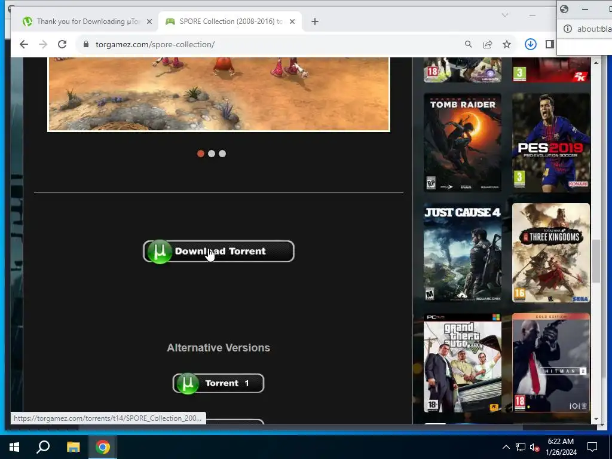The width and height of the screenshot is (612, 459).
Task: Open File Explorer from taskbar
Action: click(x=73, y=447)
